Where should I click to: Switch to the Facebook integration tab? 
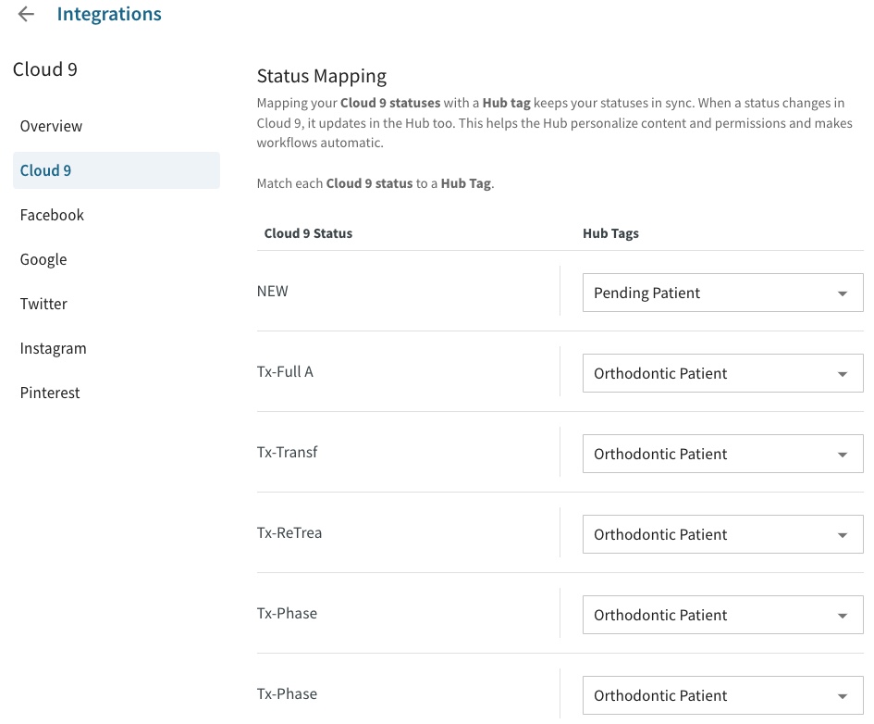[x=52, y=215]
